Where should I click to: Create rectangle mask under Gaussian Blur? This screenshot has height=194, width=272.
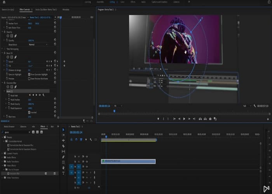coord(12,87)
